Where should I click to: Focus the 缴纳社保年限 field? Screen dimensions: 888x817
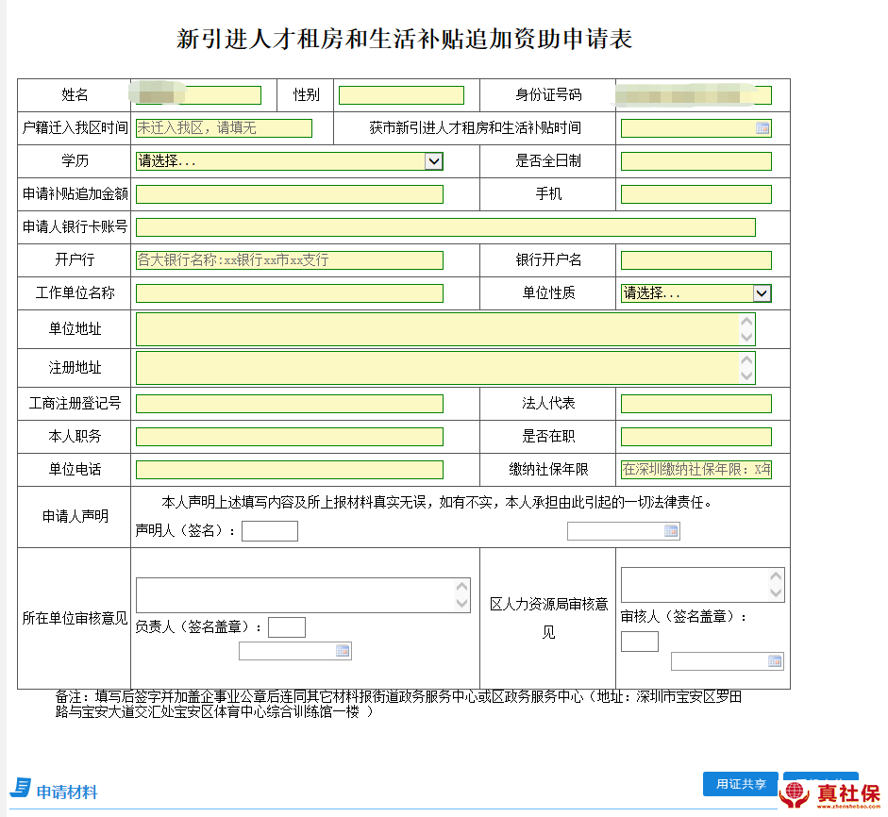695,470
